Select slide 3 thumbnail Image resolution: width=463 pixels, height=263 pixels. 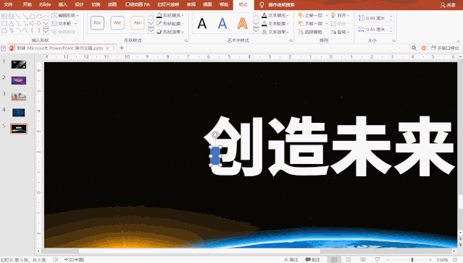coord(19,97)
